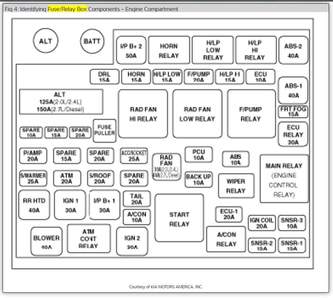Click the ACC/SOCKET 25A fuse
Viewport: 333px width, 298px height.
click(134, 156)
